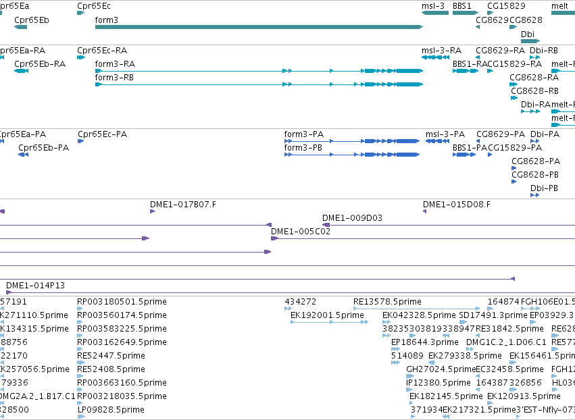Screen dimensions: 575x420
Task: Select the BBS1 gene label
Action: (461, 6)
